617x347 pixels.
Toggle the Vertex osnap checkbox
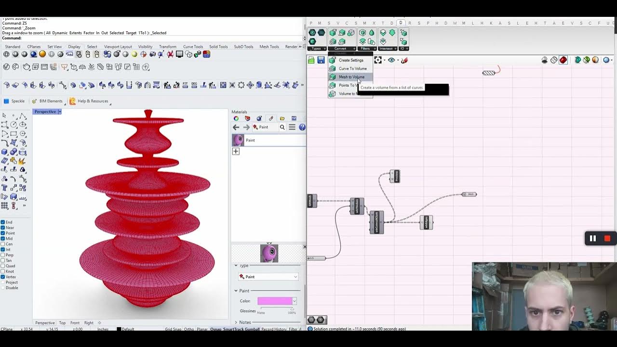click(3, 277)
